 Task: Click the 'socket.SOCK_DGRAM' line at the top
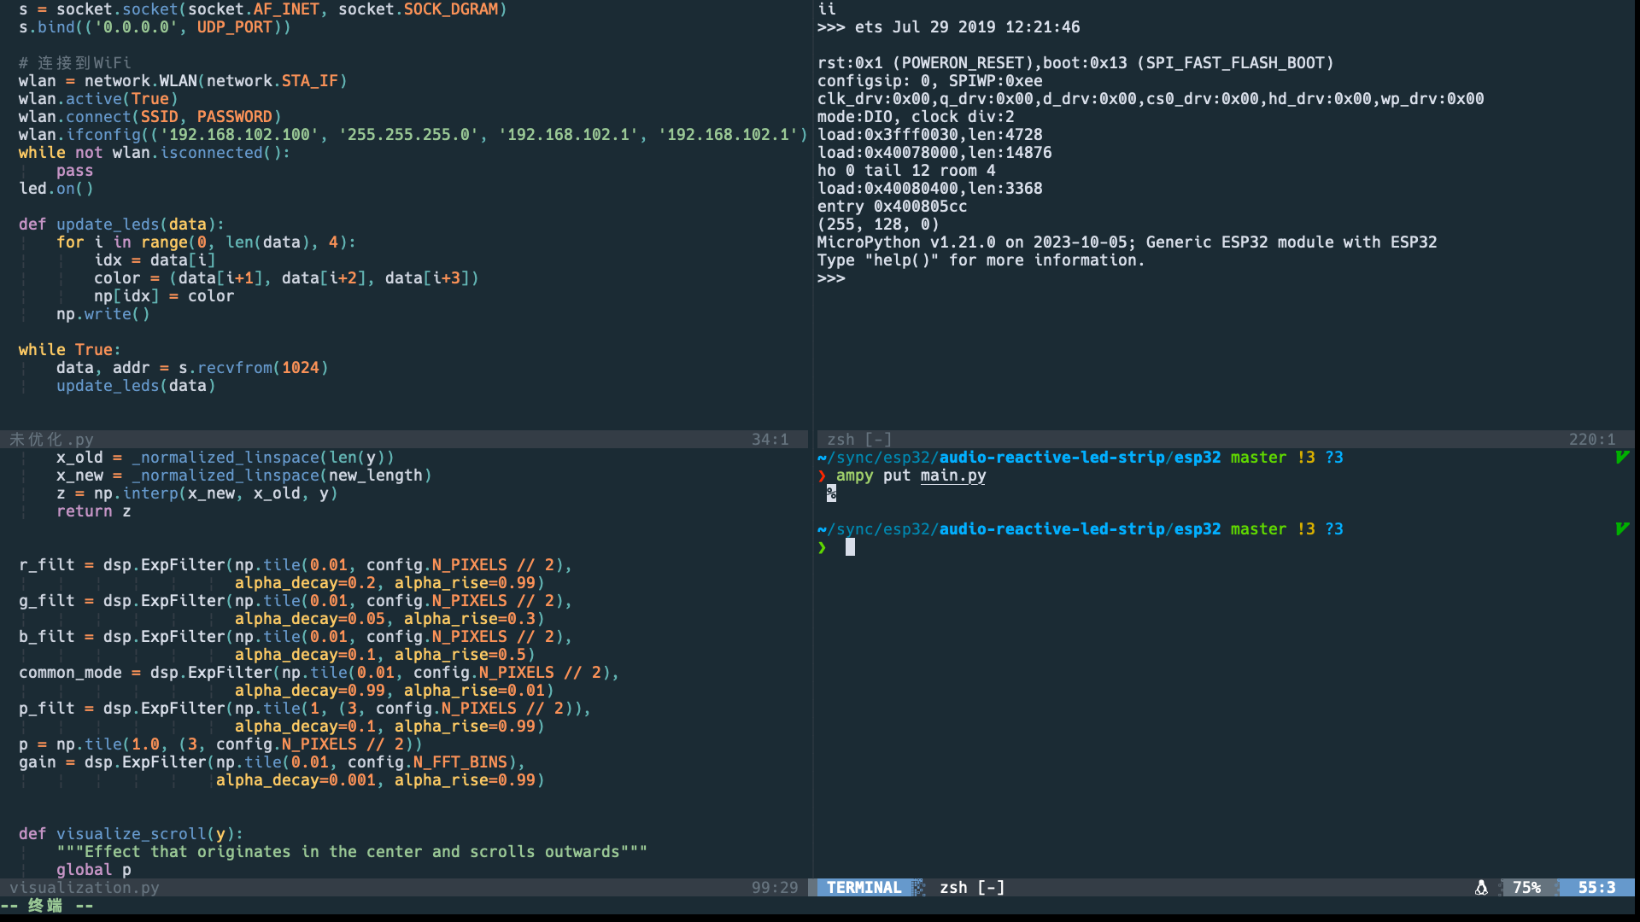coord(263,9)
